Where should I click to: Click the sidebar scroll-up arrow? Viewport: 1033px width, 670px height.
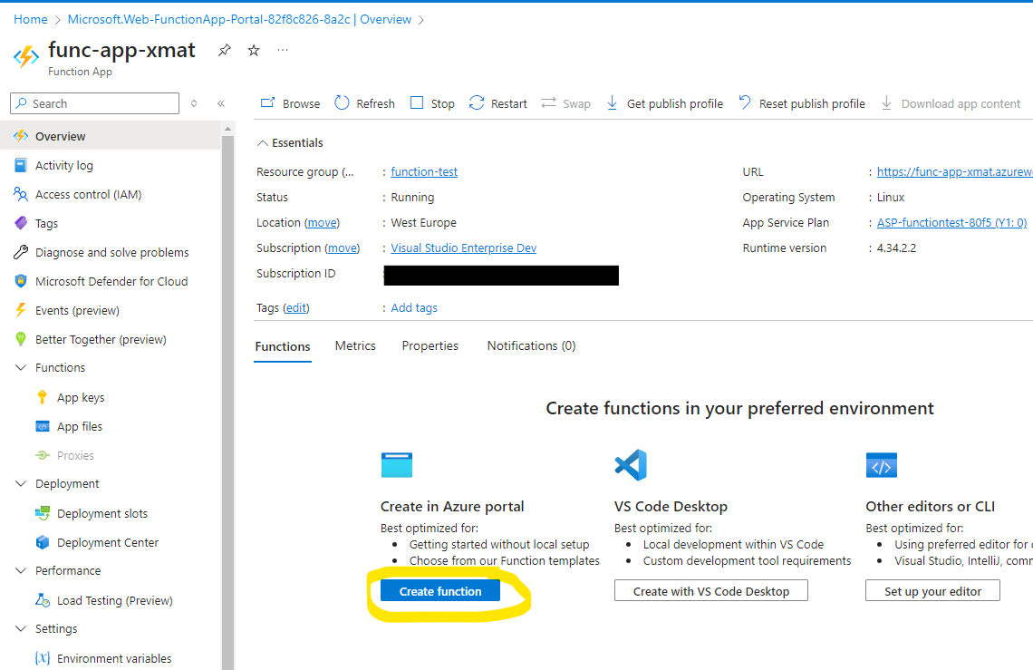pos(228,129)
